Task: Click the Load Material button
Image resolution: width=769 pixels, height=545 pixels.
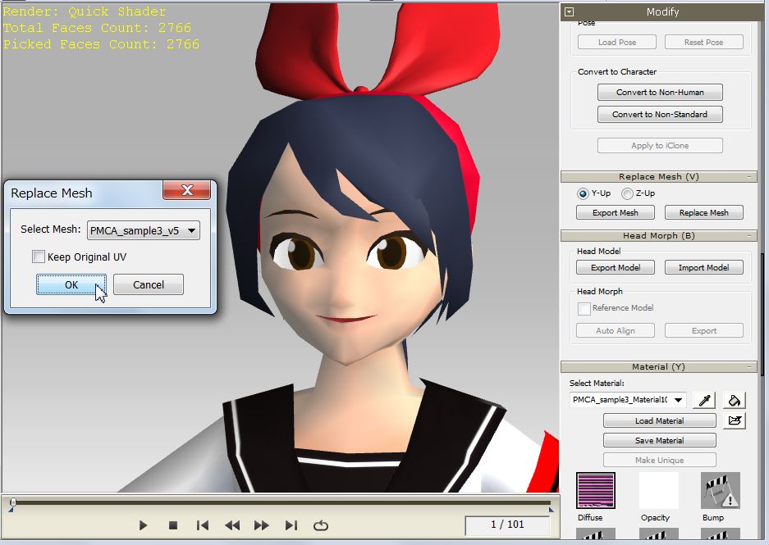Action: (x=659, y=420)
